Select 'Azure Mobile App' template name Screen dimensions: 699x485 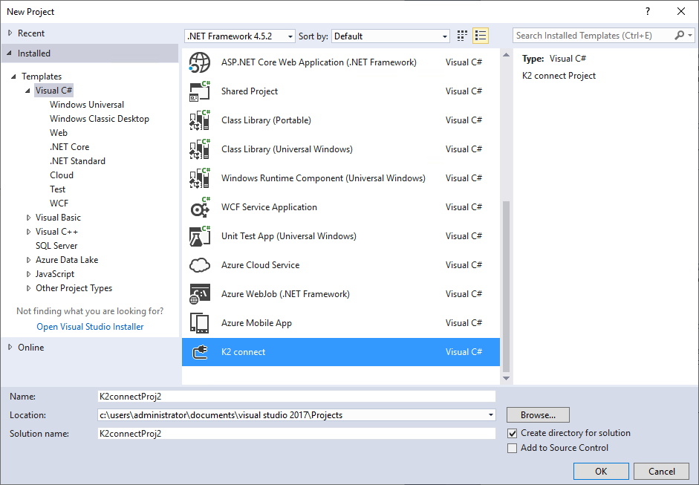pos(257,323)
